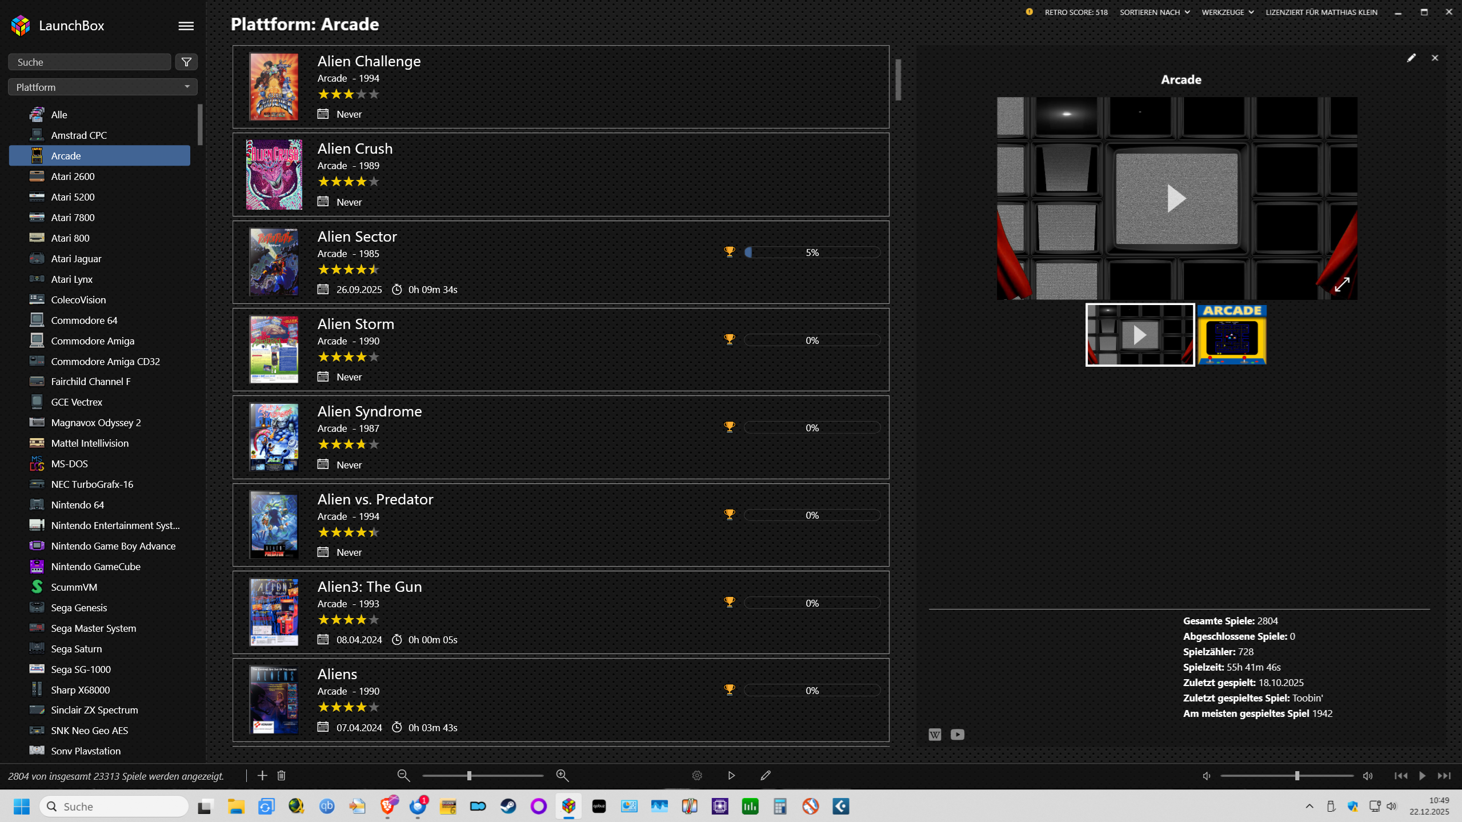Click the trash delete icon
Image resolution: width=1462 pixels, height=822 pixels.
281,775
